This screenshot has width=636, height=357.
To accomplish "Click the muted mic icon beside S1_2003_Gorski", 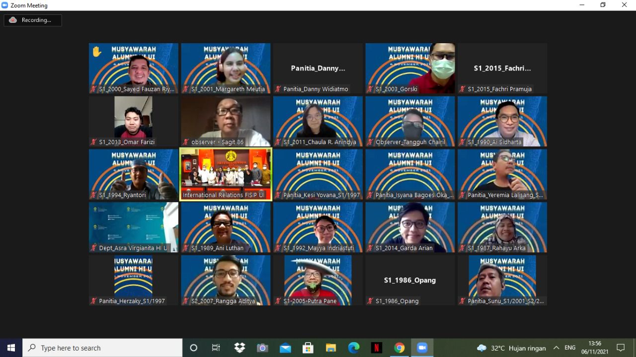I will pos(370,89).
